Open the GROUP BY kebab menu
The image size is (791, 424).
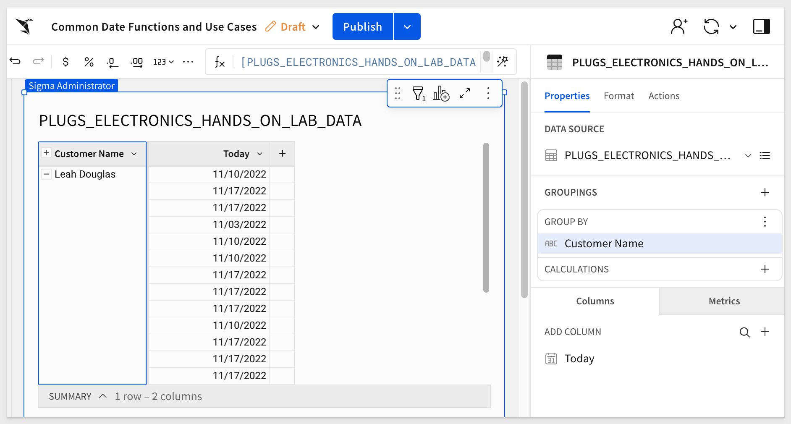coord(765,222)
